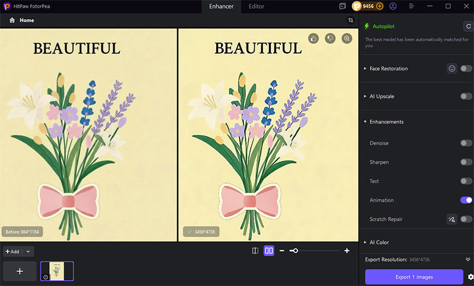Add more credits with plus icon
Image resolution: width=474 pixels, height=286 pixels.
pyautogui.click(x=380, y=6)
